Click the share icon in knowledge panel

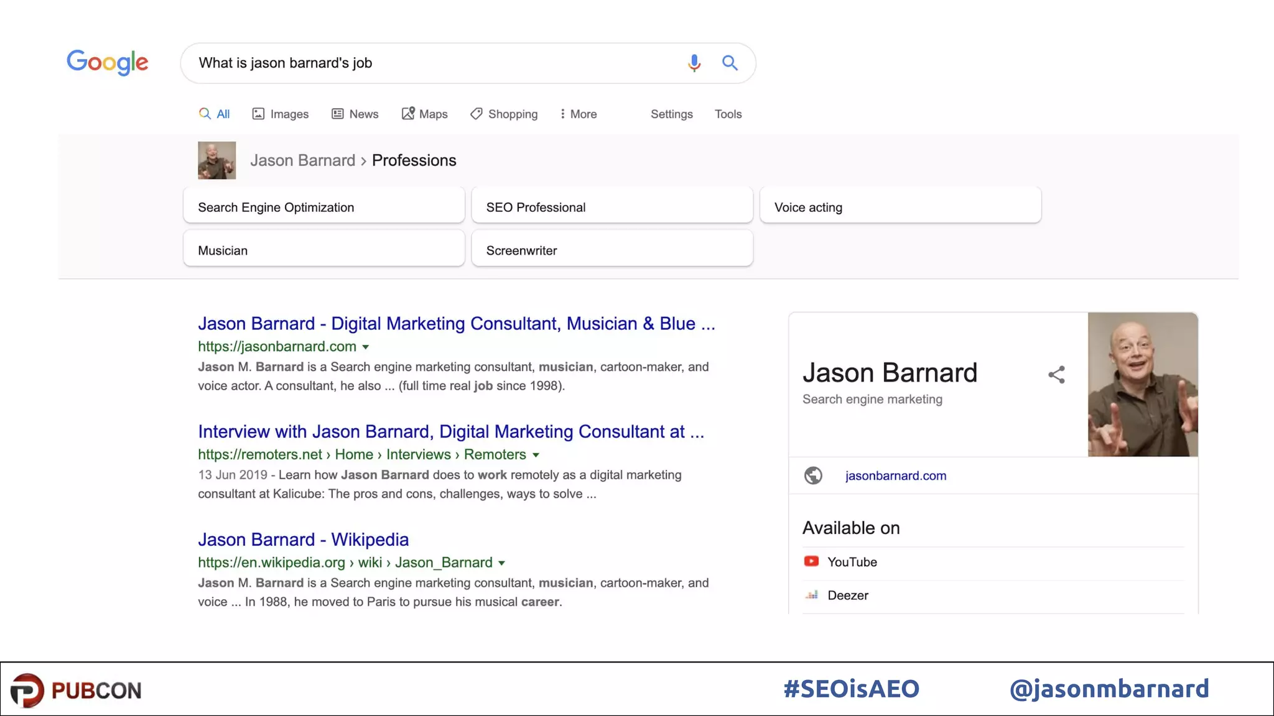tap(1056, 374)
